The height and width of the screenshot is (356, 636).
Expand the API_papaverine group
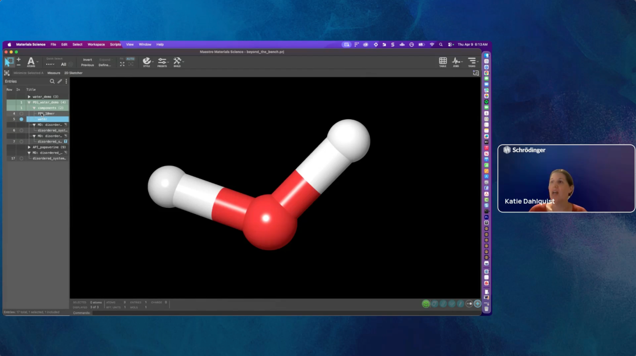pos(29,147)
